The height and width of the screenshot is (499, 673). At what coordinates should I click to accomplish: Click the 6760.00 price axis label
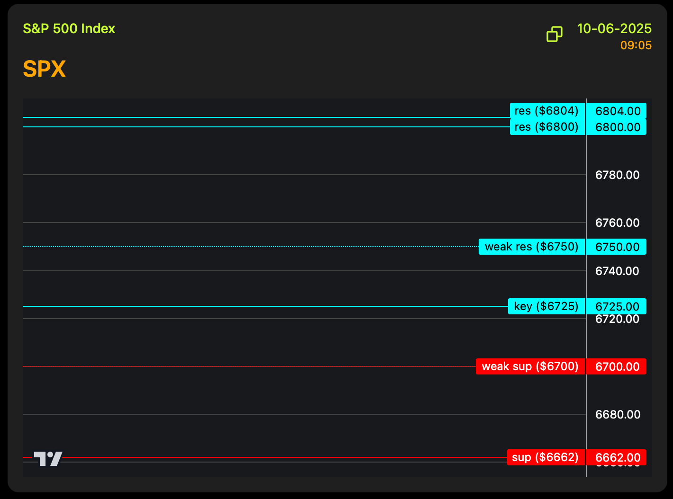tap(617, 223)
